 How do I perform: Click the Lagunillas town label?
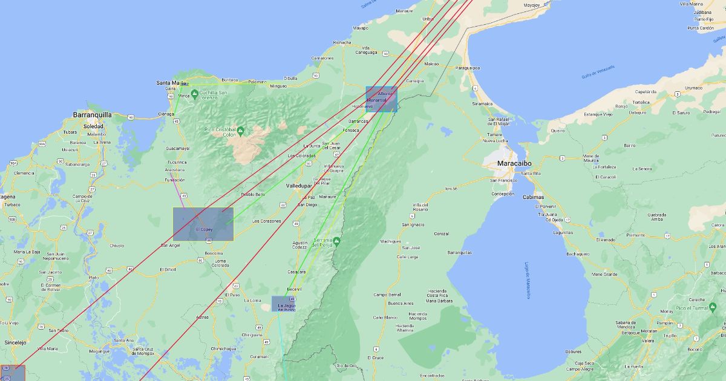(x=563, y=232)
